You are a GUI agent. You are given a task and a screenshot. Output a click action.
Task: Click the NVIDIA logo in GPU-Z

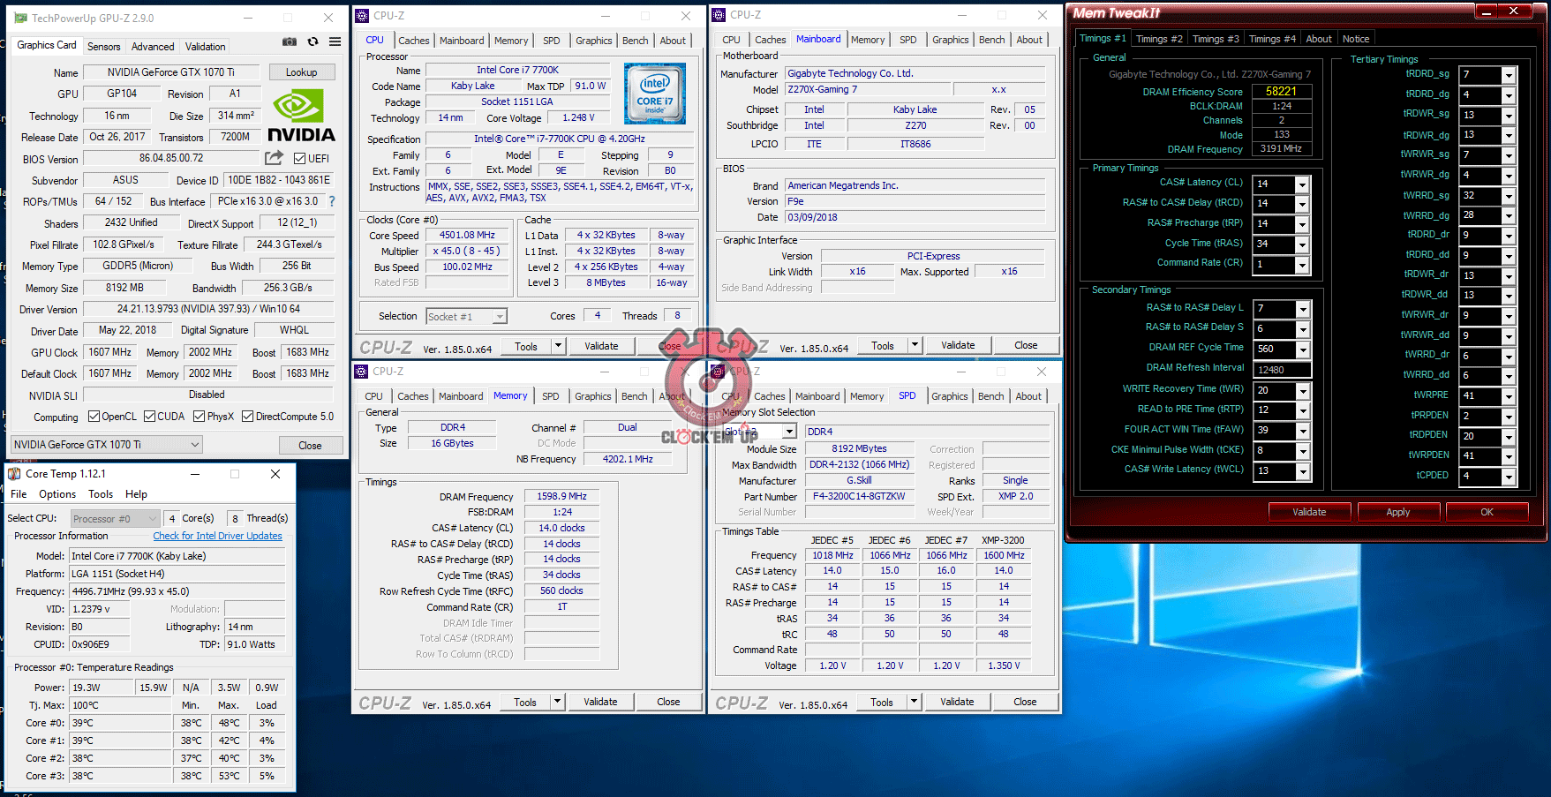(x=301, y=117)
